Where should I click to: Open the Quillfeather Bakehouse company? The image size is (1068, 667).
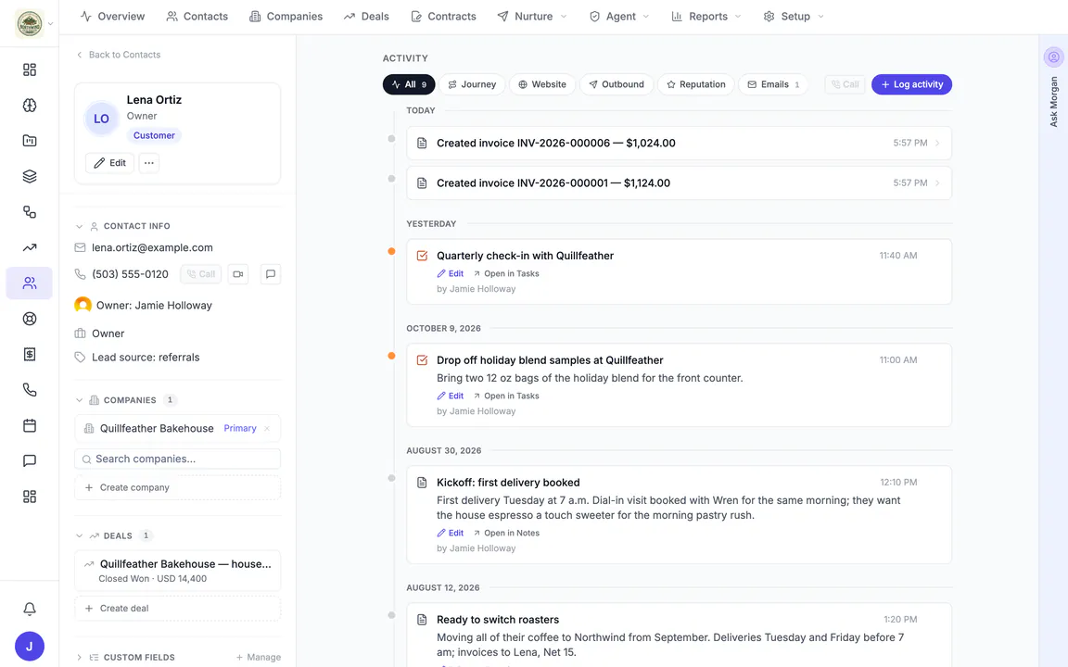click(157, 428)
